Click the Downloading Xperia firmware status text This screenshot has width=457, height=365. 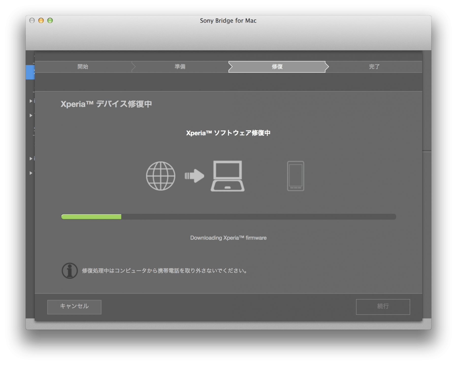[x=228, y=238]
